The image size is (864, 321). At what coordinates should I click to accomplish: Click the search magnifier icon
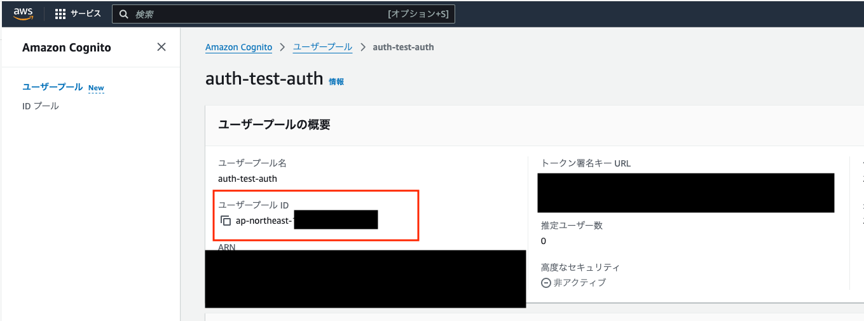[123, 14]
